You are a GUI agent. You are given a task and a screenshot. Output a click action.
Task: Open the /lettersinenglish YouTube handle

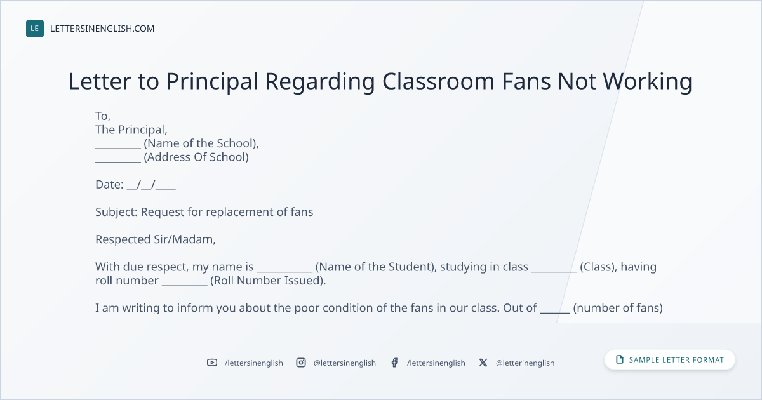click(x=254, y=363)
